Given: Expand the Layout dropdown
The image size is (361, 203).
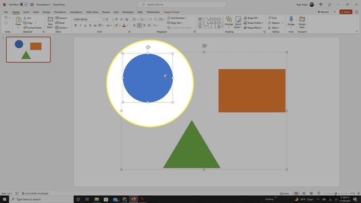Looking at the screenshot, I should coord(62,18).
